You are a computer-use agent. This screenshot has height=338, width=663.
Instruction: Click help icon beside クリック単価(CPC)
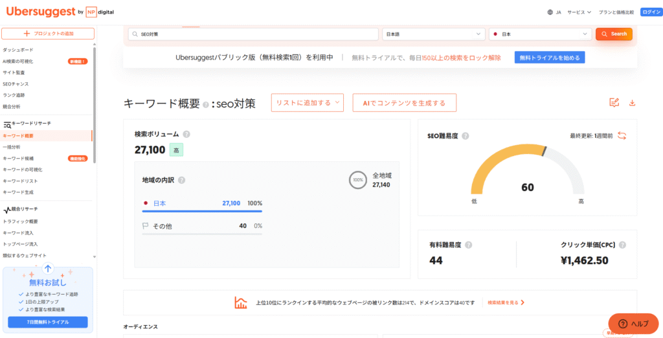(622, 245)
